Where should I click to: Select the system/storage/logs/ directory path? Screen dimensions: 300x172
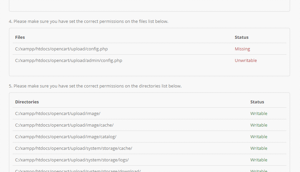[x=72, y=160]
